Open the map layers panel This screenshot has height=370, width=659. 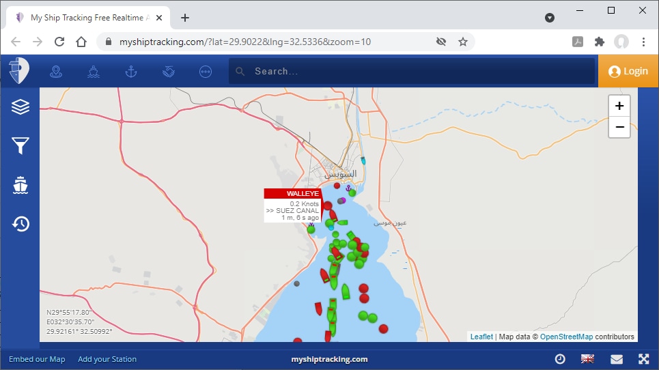coord(20,106)
